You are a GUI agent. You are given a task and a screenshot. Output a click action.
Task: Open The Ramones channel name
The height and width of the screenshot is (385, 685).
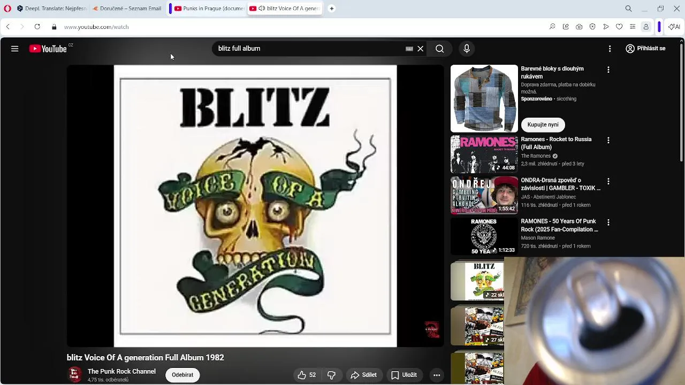pos(536,156)
